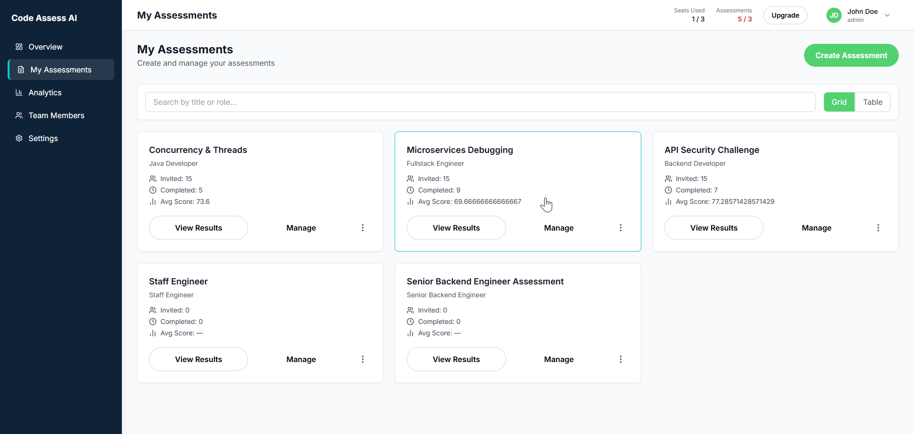This screenshot has width=914, height=434.
Task: Click the completed clock icon on API Security Challenge
Action: [668, 190]
